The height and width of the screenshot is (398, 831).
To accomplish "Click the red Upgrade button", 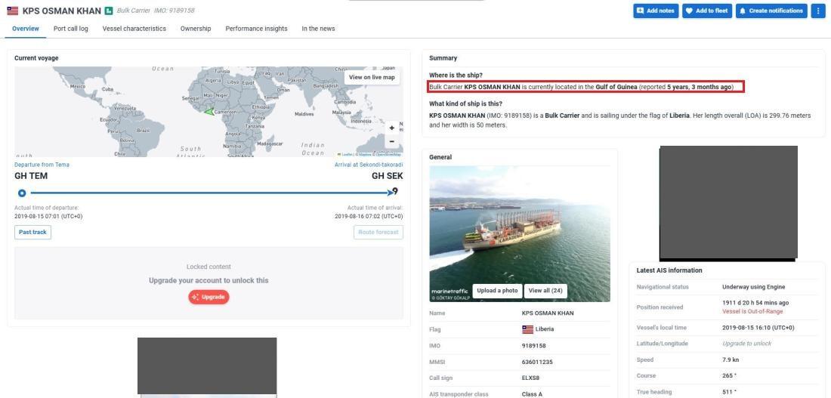I will coord(209,297).
